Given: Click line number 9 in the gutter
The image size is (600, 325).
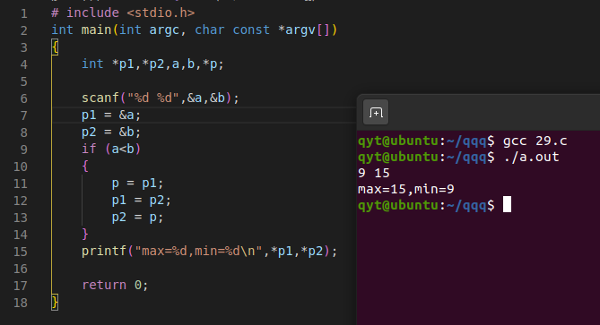Looking at the screenshot, I should click(x=23, y=150).
